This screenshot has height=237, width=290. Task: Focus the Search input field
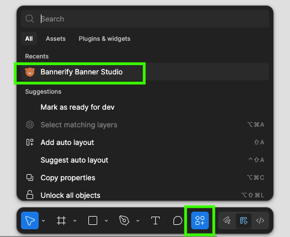(145, 19)
